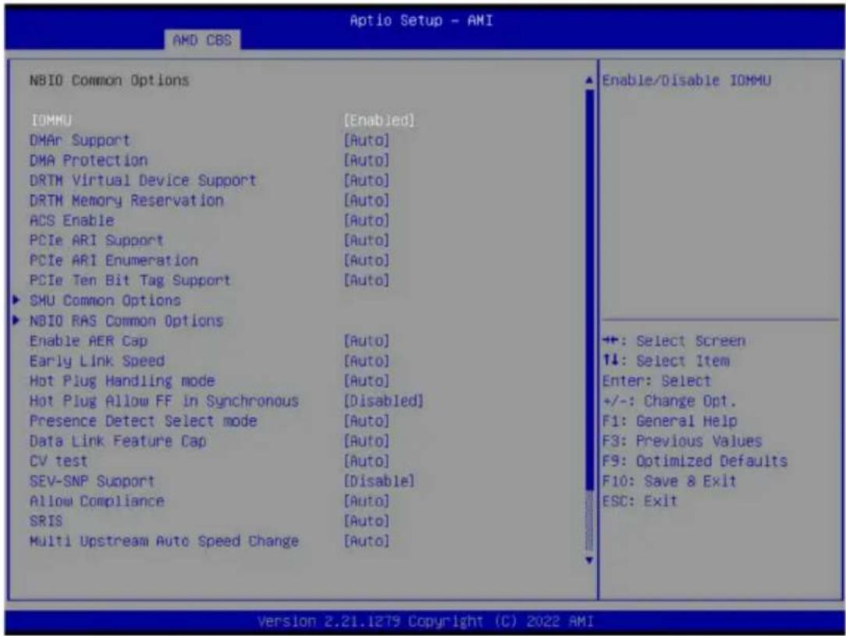The height and width of the screenshot is (636, 846).
Task: Click Enable/Disable IOMMU help text
Action: click(x=687, y=80)
